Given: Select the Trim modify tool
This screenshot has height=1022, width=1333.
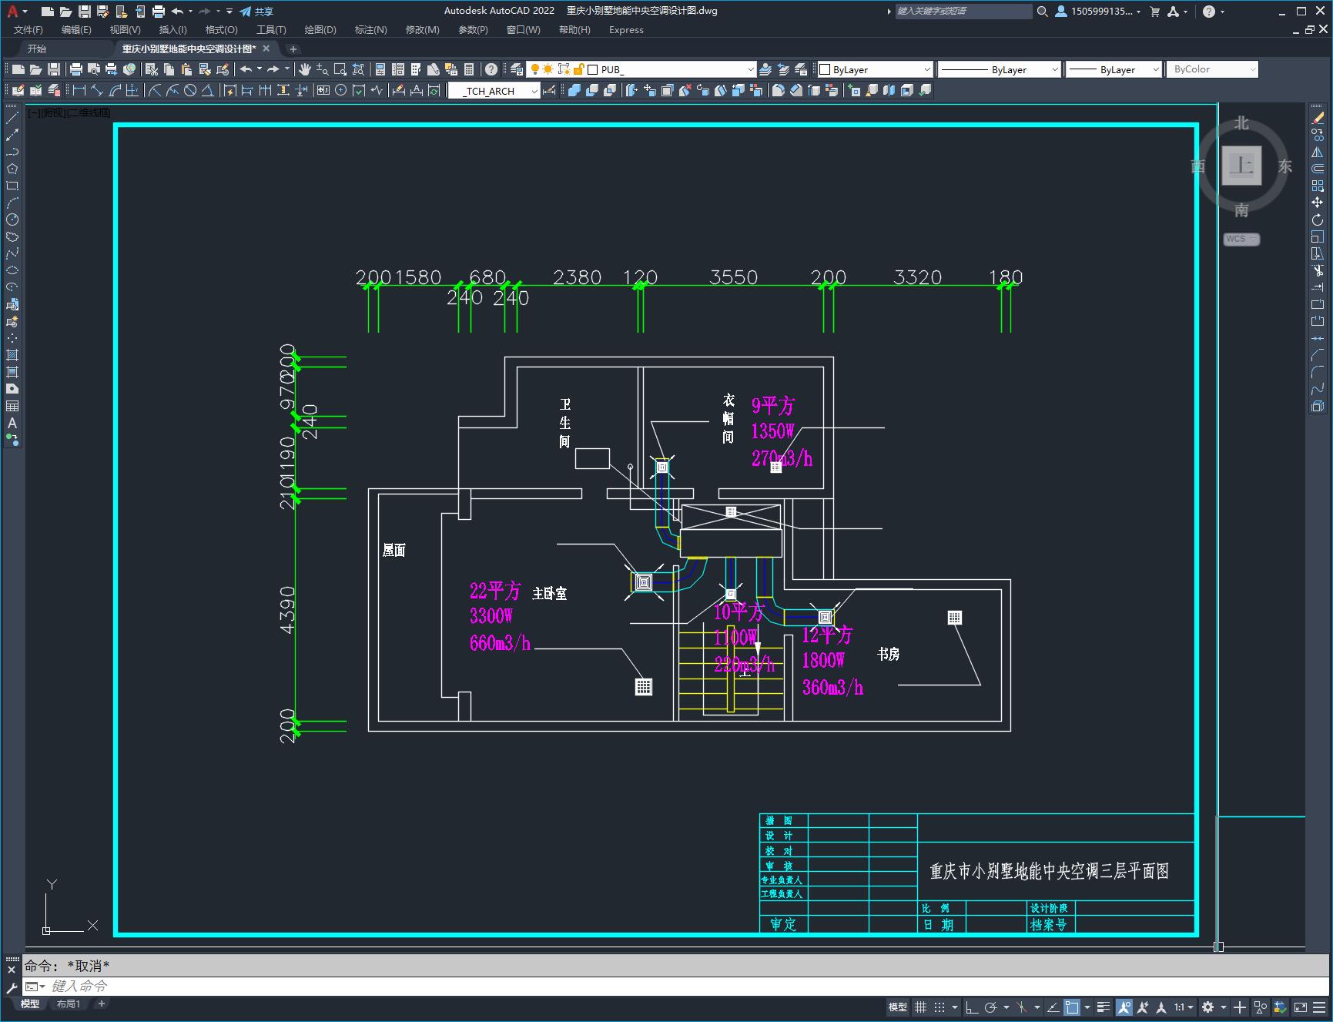Looking at the screenshot, I should pyautogui.click(x=1318, y=270).
